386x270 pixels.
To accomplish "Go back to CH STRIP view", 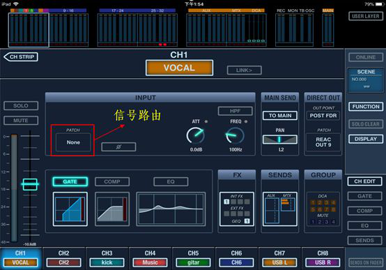I will coord(21,57).
